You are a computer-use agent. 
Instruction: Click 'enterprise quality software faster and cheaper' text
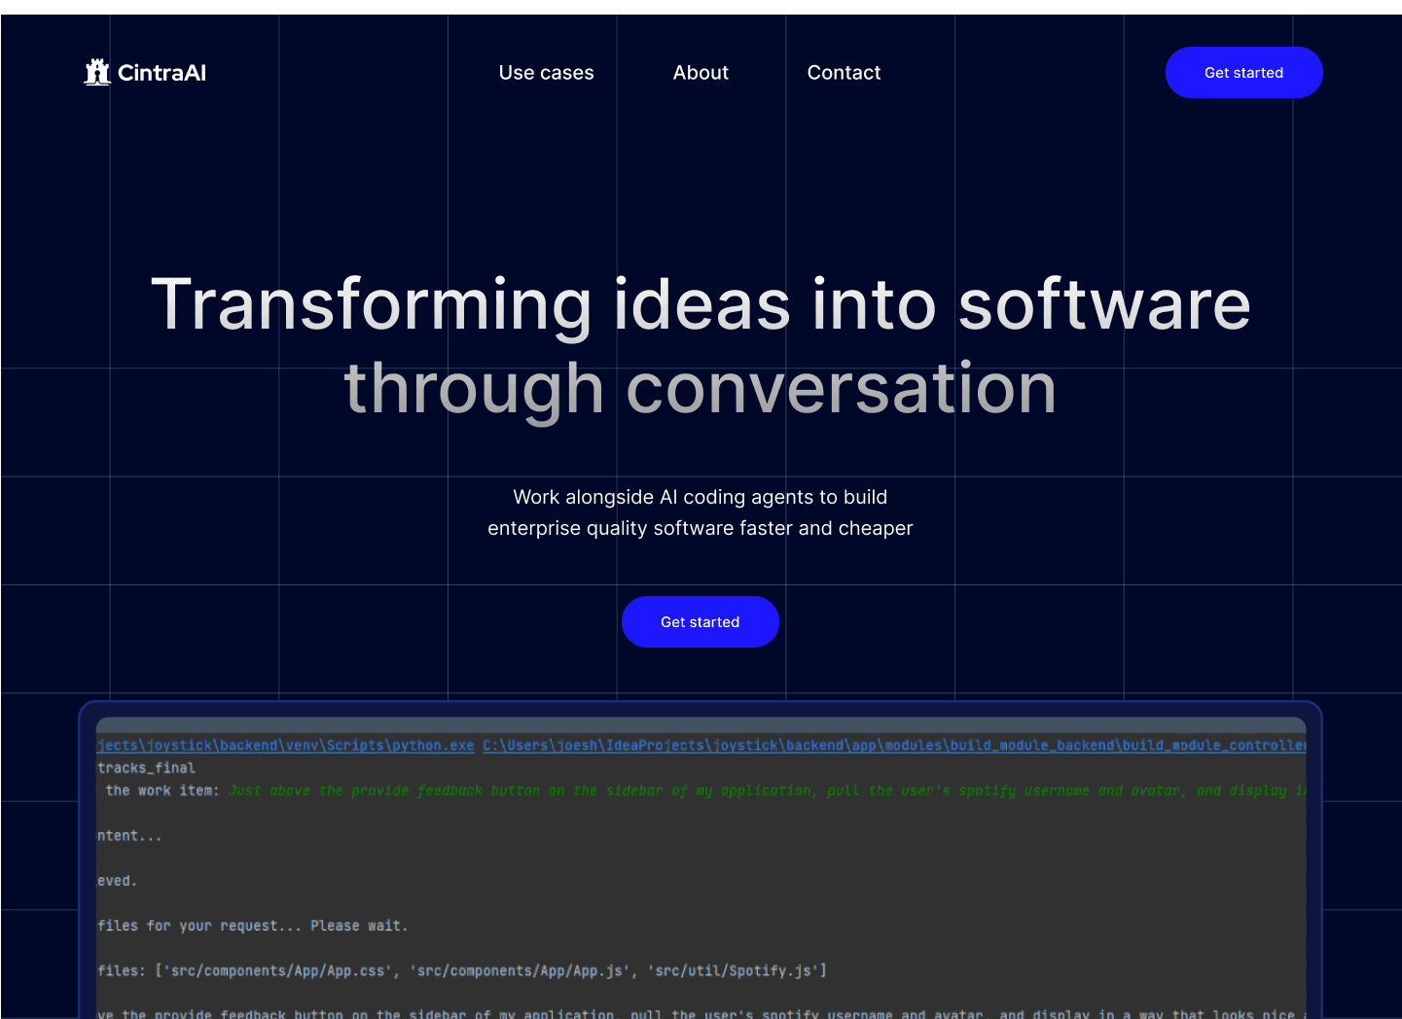(x=700, y=528)
